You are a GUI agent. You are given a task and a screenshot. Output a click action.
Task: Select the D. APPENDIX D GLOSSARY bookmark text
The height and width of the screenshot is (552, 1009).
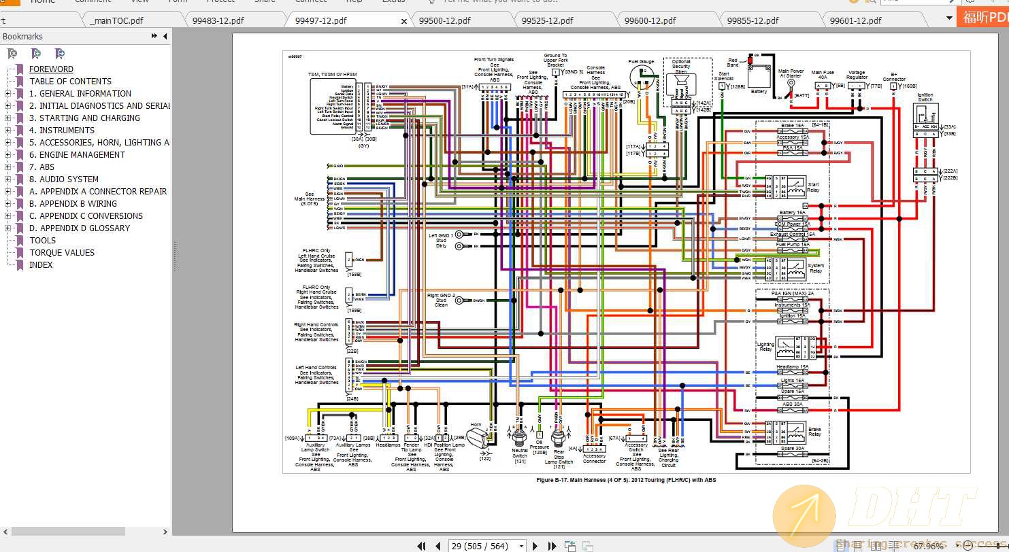80,228
